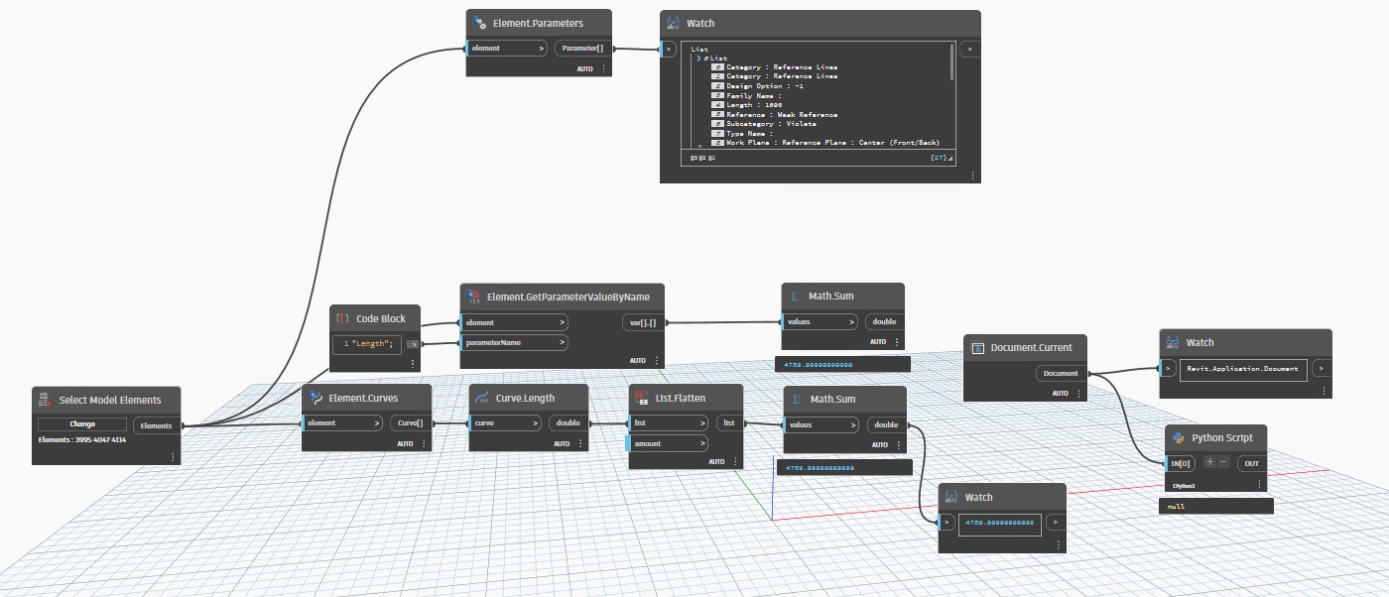Open the three-dot menu on Document.Current

coord(1079,393)
